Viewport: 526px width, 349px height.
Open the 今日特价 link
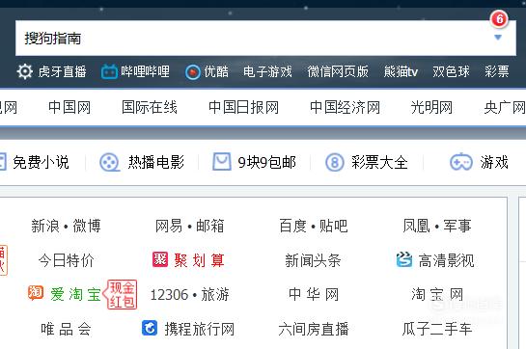66,260
